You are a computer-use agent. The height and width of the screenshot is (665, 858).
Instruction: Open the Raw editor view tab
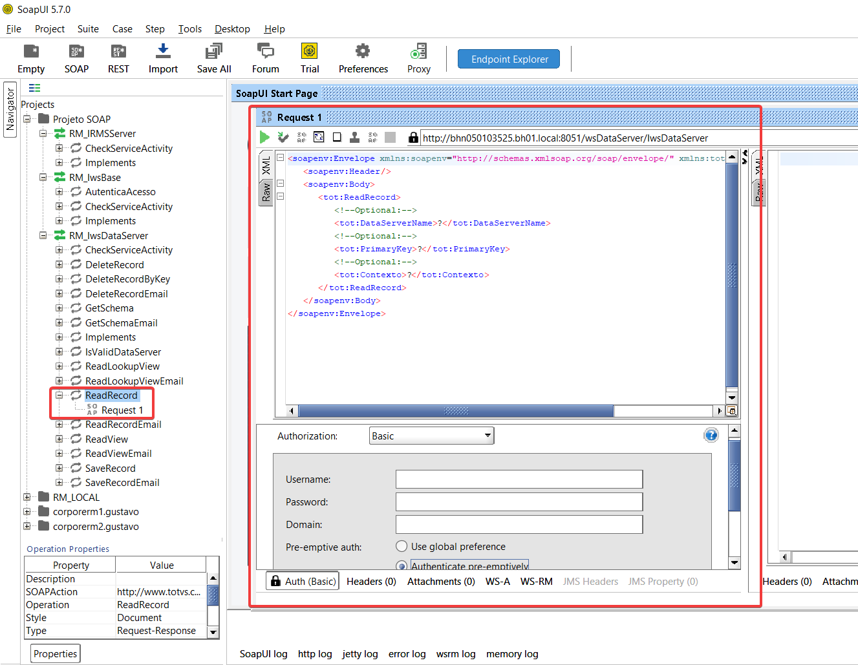(x=266, y=192)
